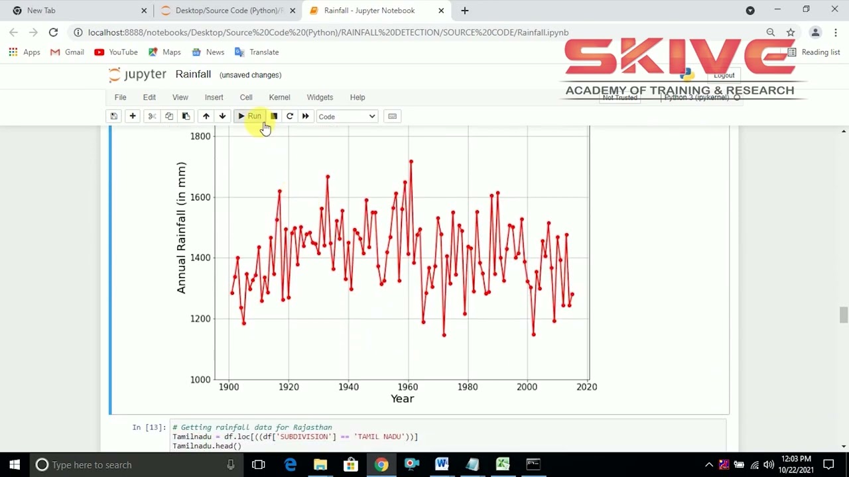Open Chrome tab search dropdown icon

(750, 11)
